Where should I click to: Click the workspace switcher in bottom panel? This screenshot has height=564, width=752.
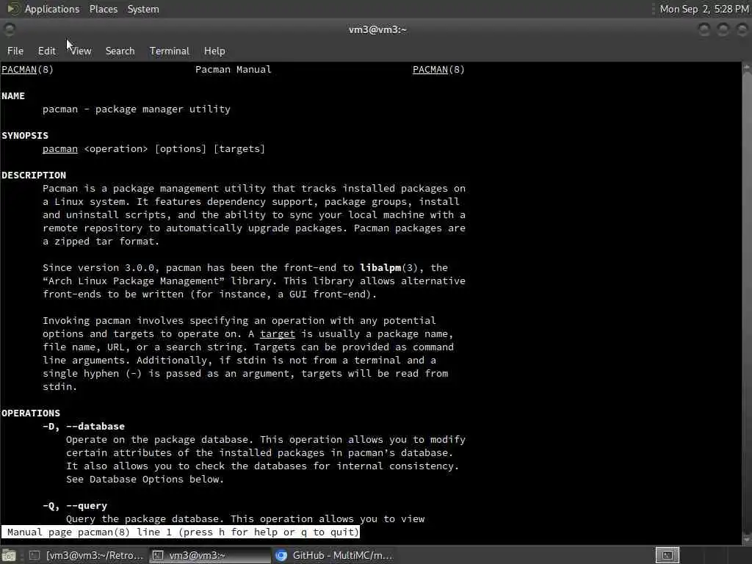click(667, 555)
